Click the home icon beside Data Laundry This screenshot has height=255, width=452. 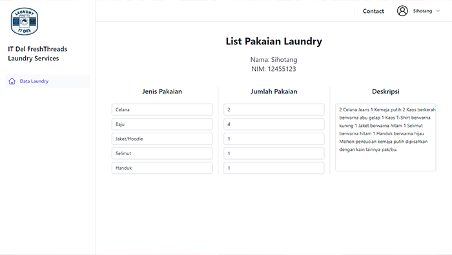point(12,81)
